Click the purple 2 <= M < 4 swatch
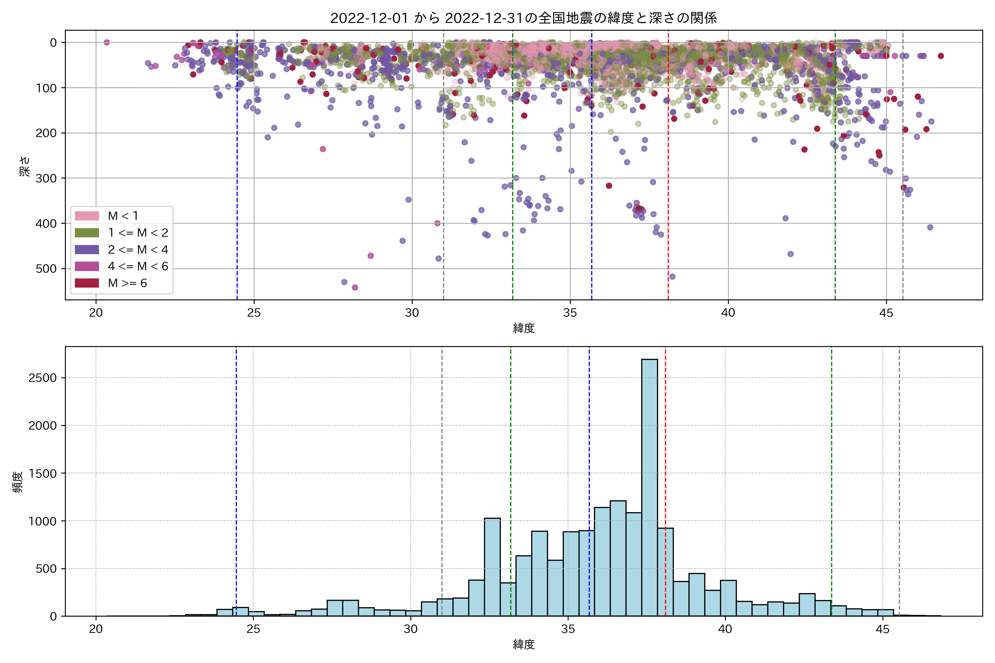995x663 pixels. tap(87, 249)
